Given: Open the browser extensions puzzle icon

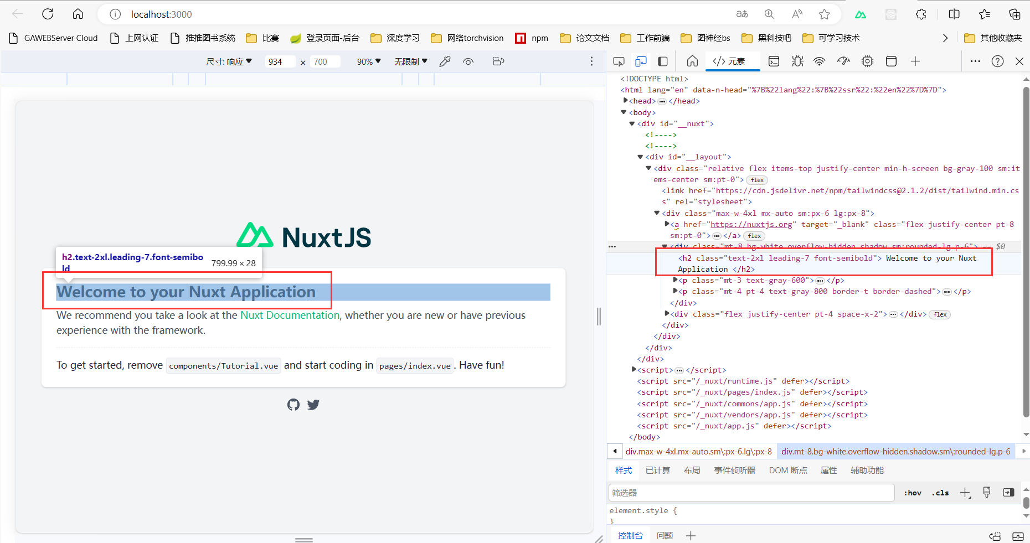Looking at the screenshot, I should point(921,14).
